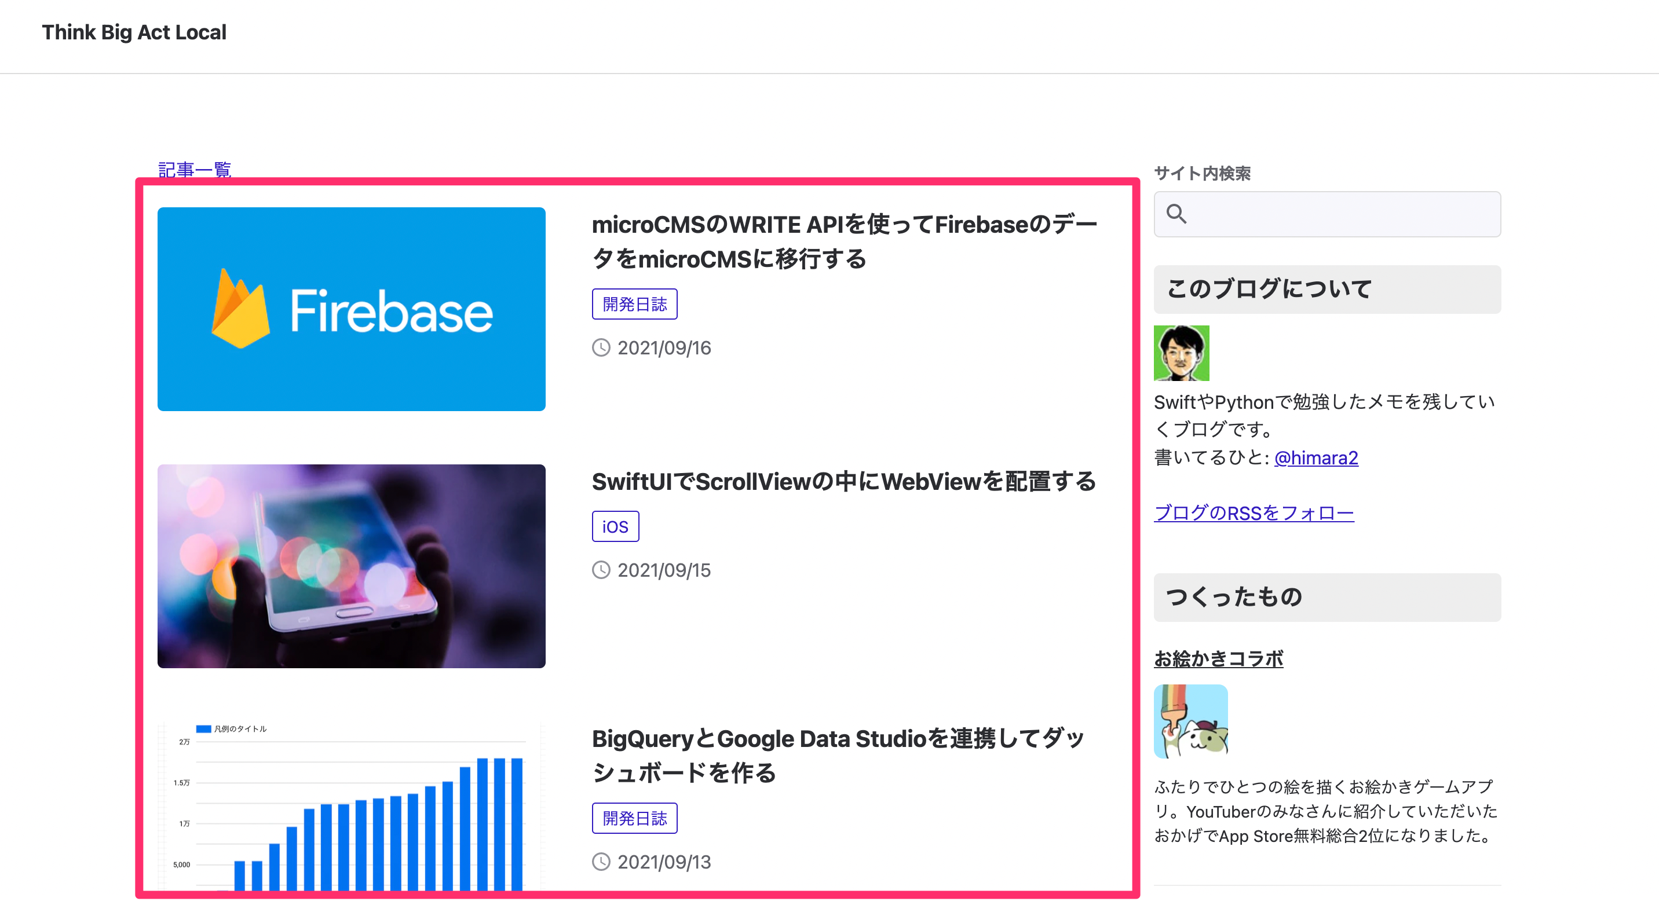Click the author avatar image
Viewport: 1659px width, 923px height.
tap(1181, 353)
